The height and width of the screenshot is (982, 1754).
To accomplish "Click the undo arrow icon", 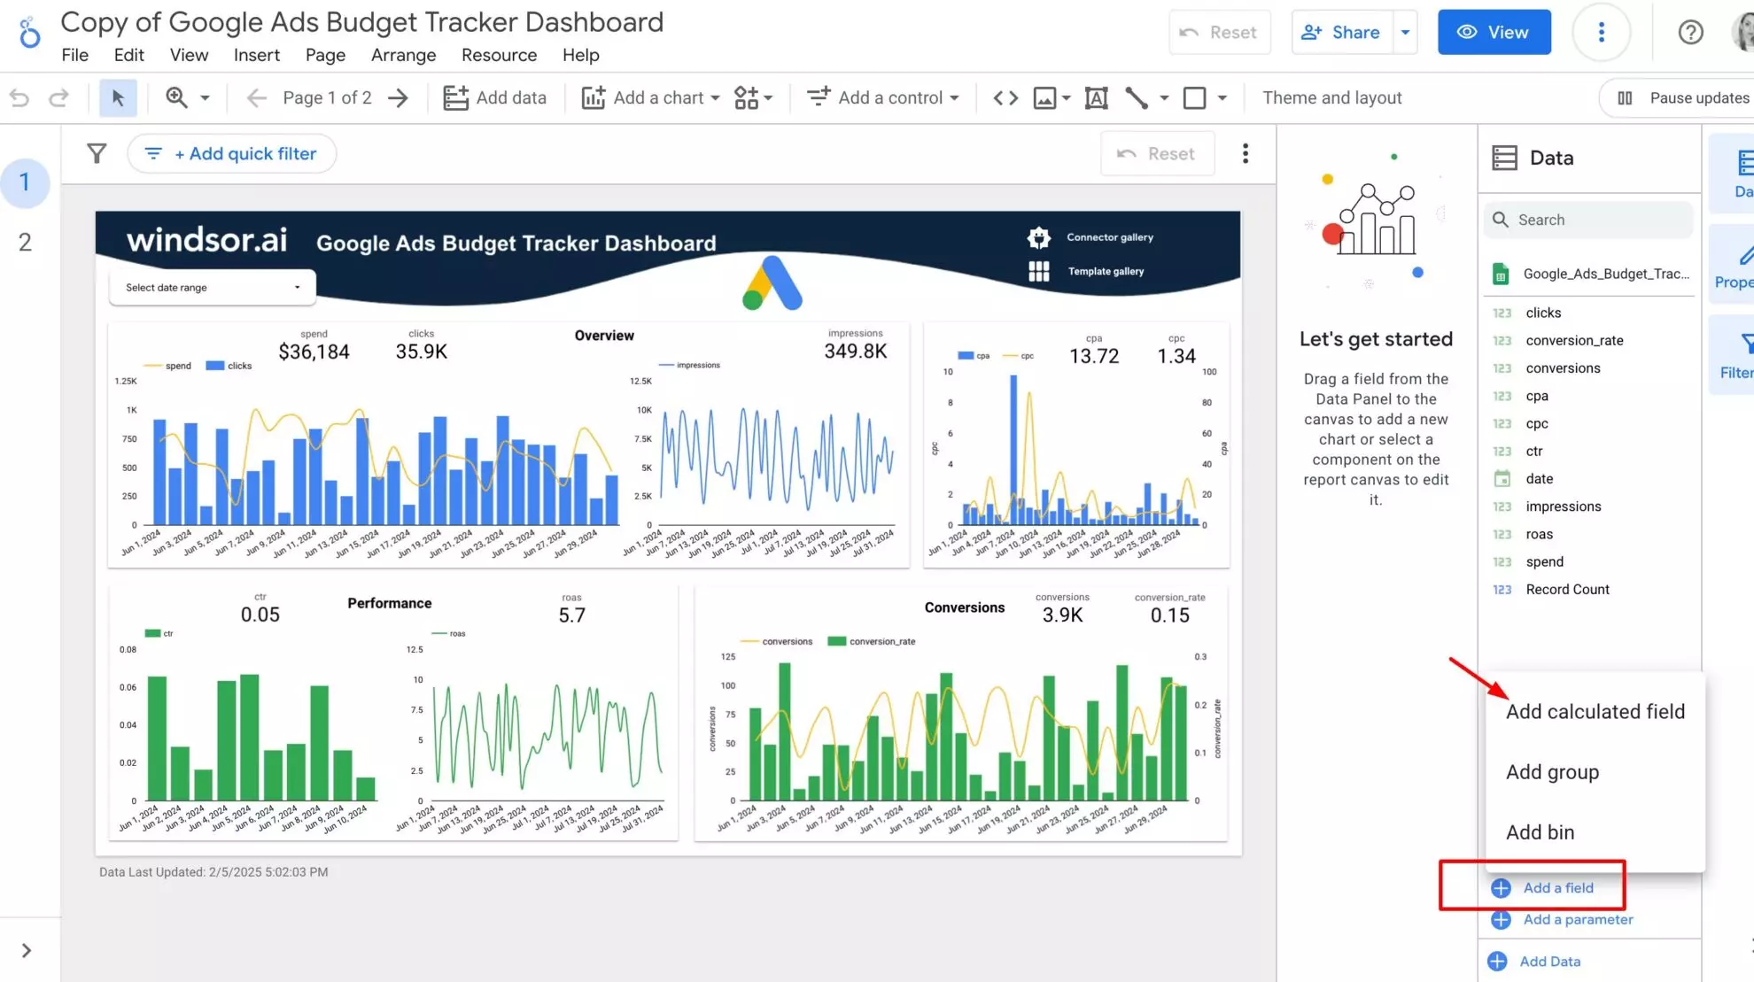I will (19, 98).
